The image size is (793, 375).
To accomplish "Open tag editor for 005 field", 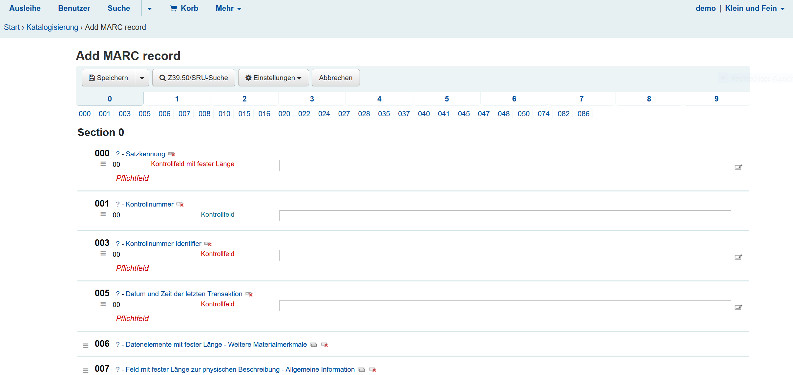I will pos(738,307).
